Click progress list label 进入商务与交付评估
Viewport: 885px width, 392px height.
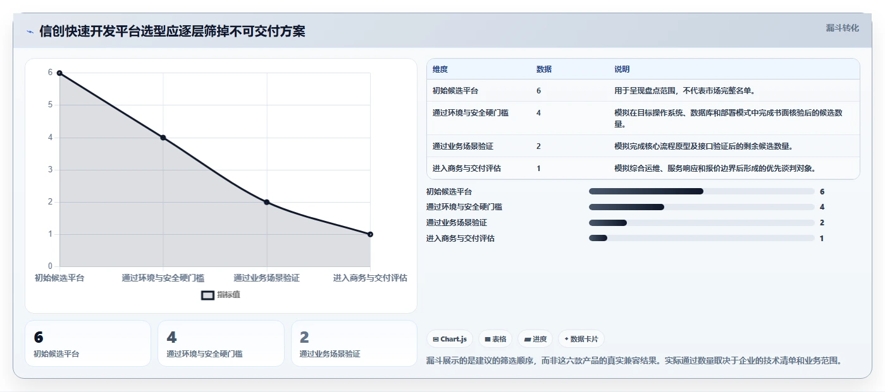click(461, 239)
